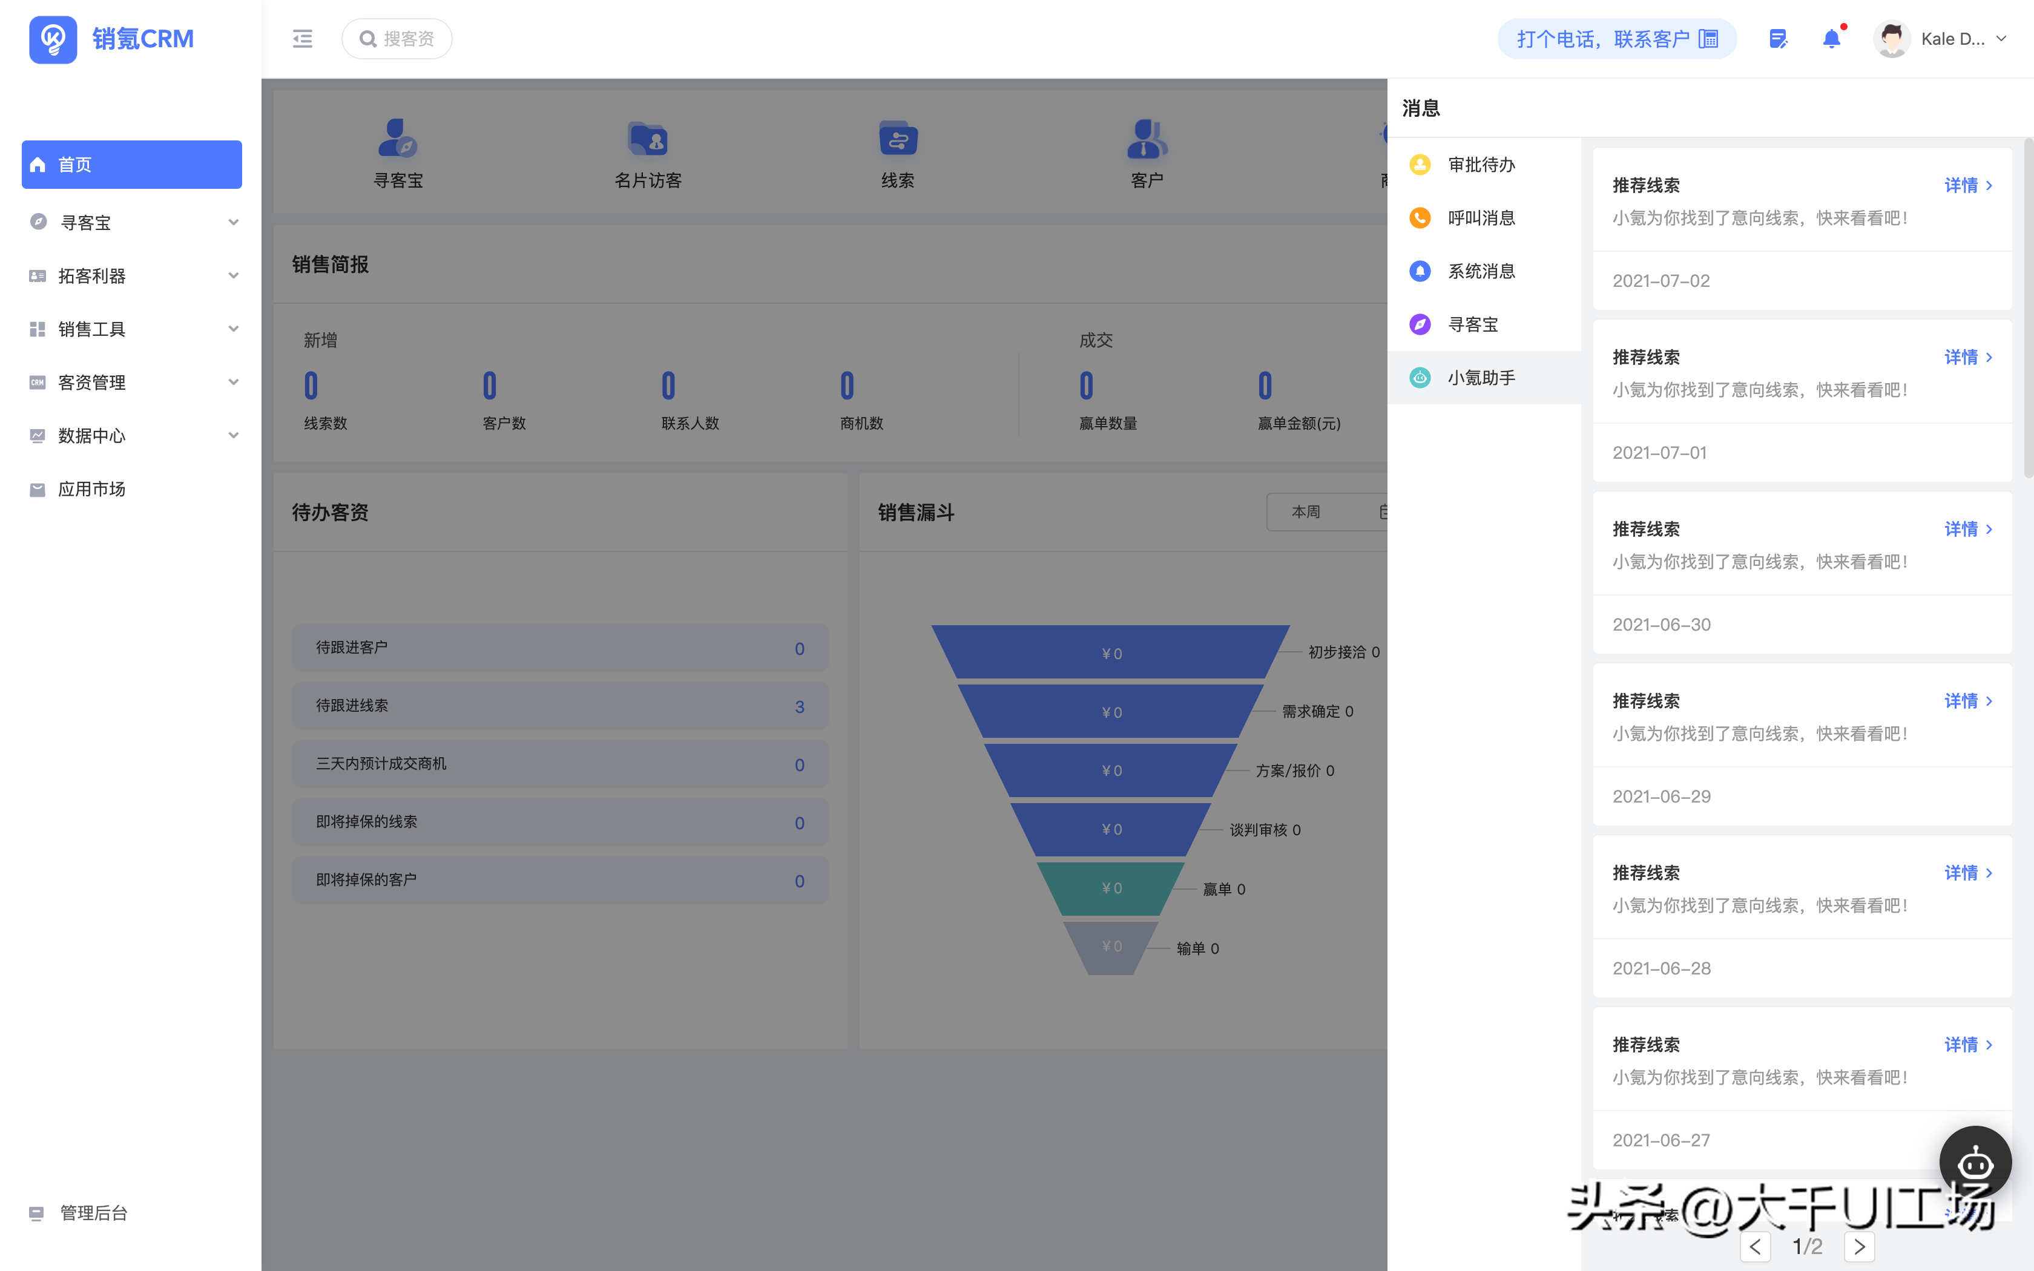Image resolution: width=2034 pixels, height=1271 pixels.
Task: Open 详情 link for 2021-07-02 message
Action: point(1967,185)
